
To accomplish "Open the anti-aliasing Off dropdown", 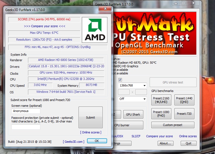I will [132, 99].
